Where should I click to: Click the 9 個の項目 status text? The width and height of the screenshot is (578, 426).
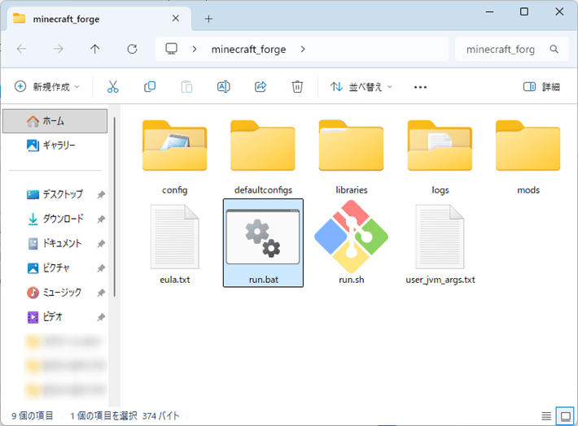pyautogui.click(x=32, y=416)
